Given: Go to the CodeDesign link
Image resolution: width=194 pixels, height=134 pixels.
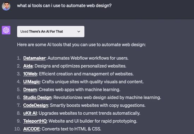Looking at the screenshot, I should click(x=36, y=105).
